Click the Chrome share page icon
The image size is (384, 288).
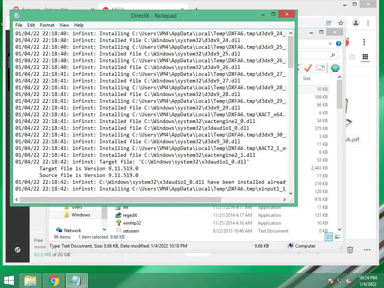pyautogui.click(x=328, y=23)
